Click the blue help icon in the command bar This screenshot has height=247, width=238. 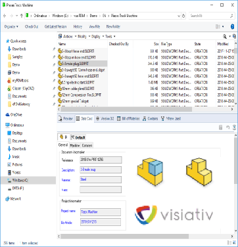(x=233, y=27)
